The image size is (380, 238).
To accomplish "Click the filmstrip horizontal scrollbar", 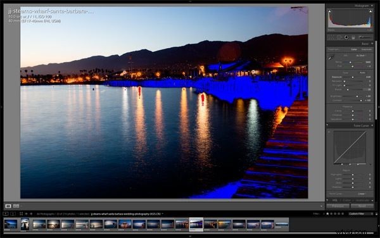I will pyautogui.click(x=189, y=233).
